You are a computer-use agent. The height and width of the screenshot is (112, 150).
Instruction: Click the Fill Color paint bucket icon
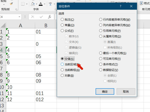pyautogui.click(x=33, y=4)
